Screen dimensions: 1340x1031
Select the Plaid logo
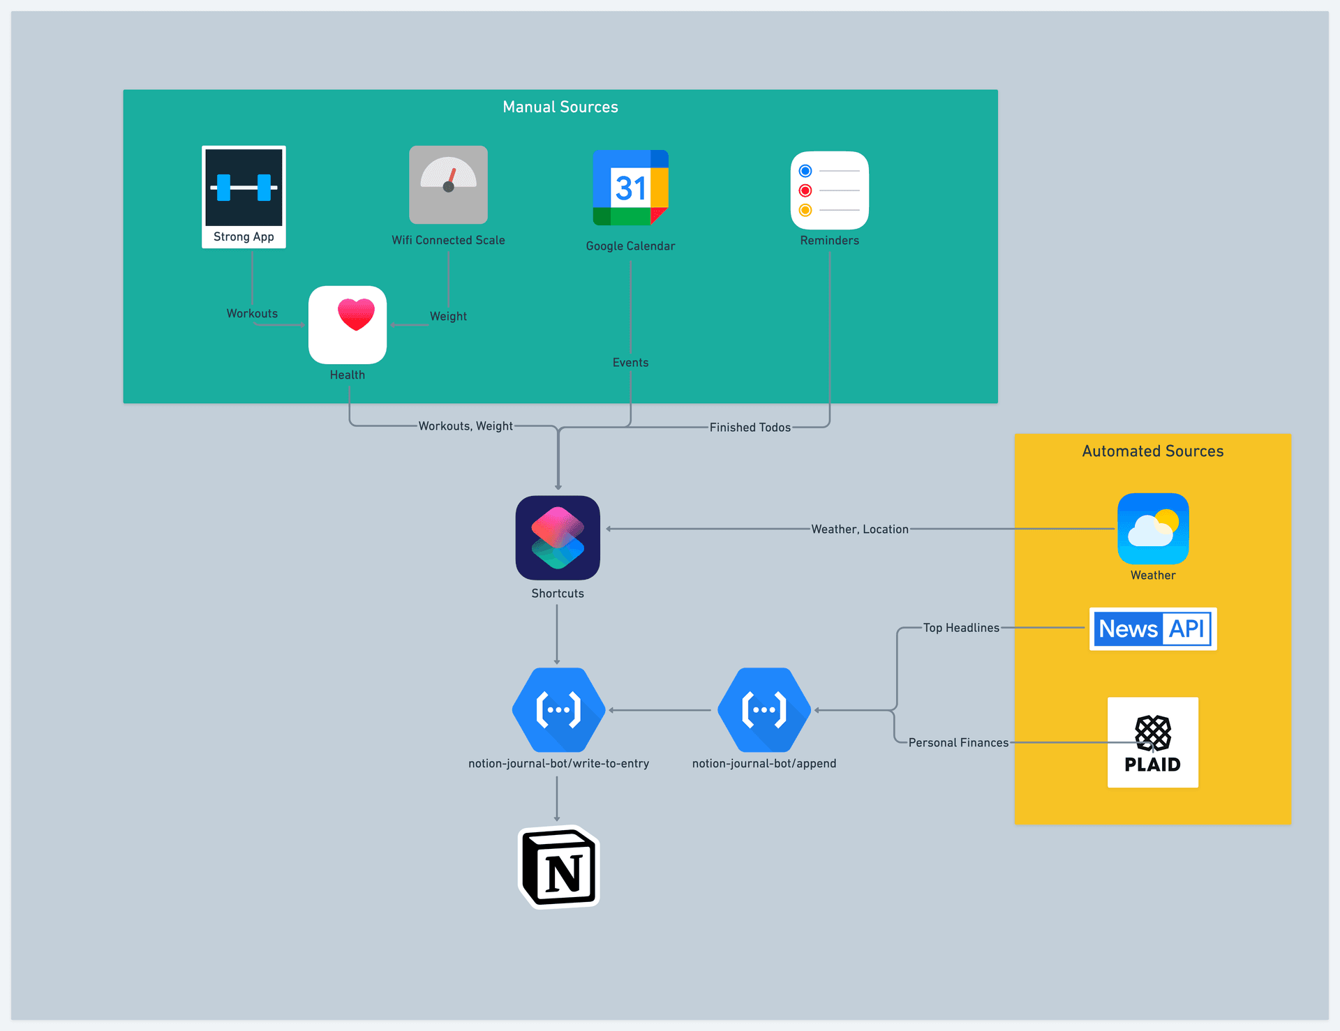[x=1152, y=742]
